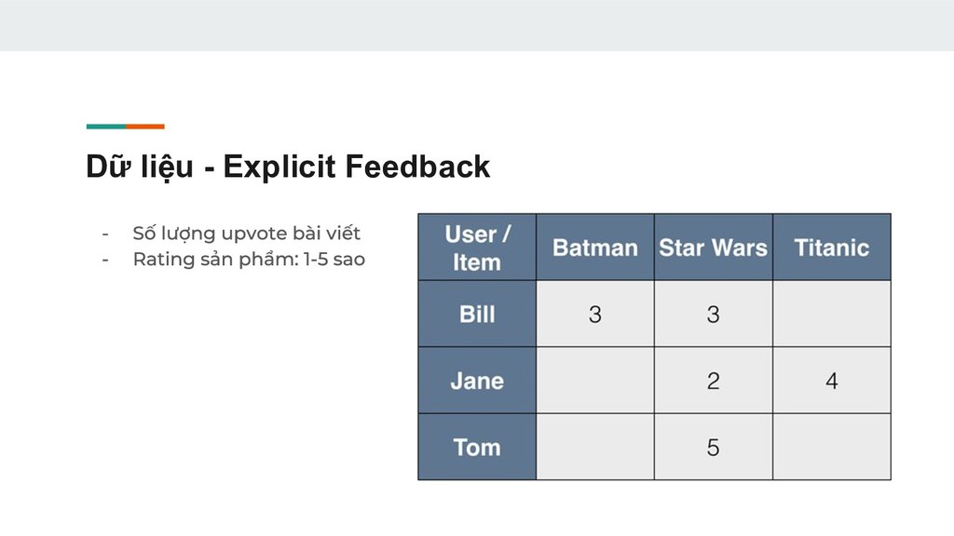The image size is (954, 536).
Task: Select Bill's empty Titanic cell
Action: point(832,314)
